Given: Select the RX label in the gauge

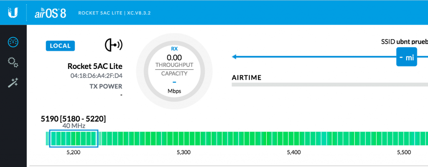Looking at the screenshot, I should (174, 49).
